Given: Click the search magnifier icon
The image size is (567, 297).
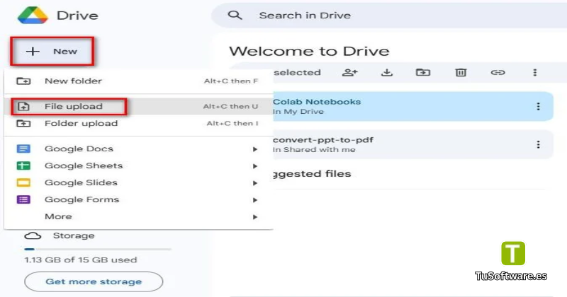Looking at the screenshot, I should [x=235, y=15].
